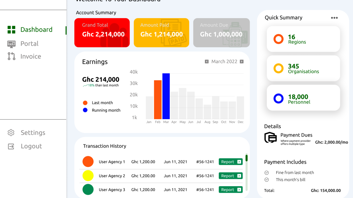
Task: Select the Dashboard grid icon in the sidebar
Action: click(11, 29)
